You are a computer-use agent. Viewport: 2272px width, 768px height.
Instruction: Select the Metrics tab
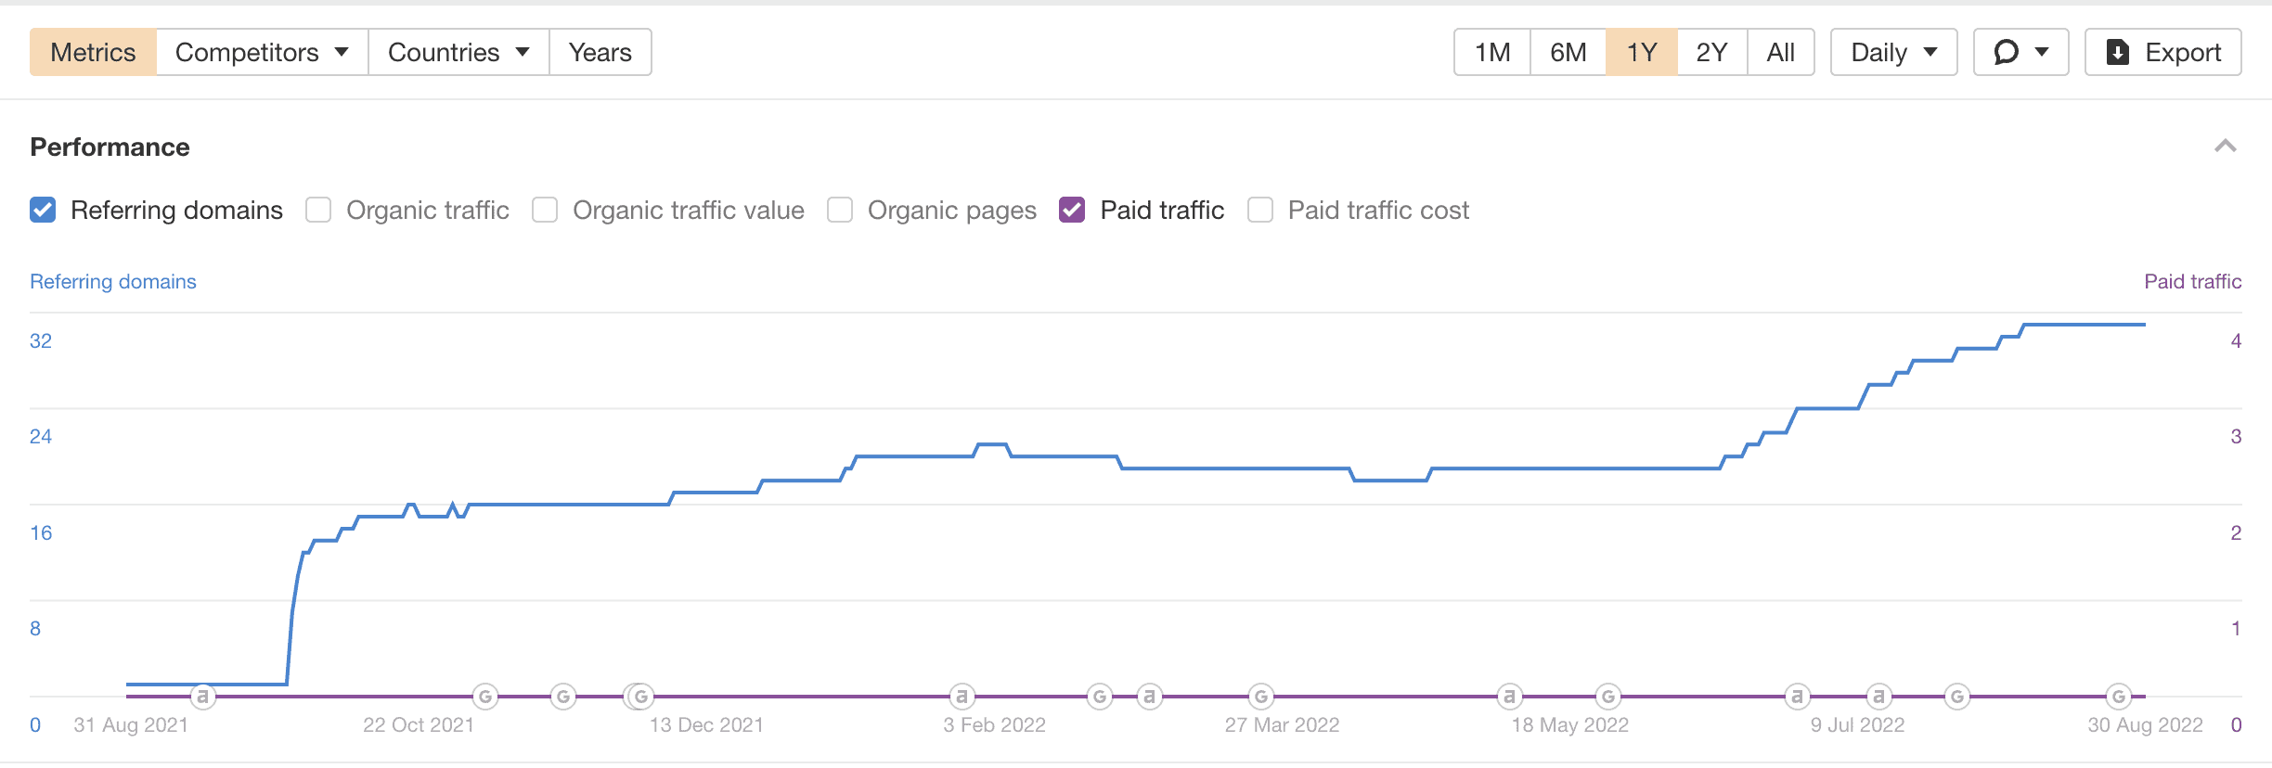93,52
